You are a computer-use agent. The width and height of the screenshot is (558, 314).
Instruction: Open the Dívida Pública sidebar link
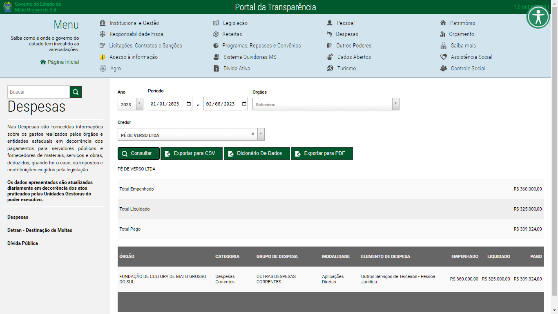tap(22, 243)
